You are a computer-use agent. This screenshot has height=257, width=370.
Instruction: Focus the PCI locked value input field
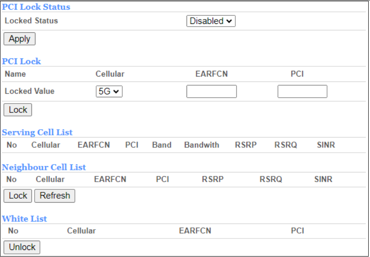pos(302,92)
